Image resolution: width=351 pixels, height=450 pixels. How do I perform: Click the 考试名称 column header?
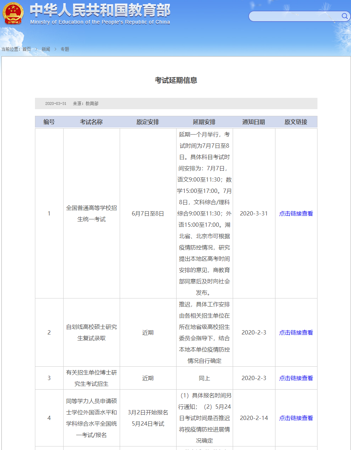(x=91, y=122)
